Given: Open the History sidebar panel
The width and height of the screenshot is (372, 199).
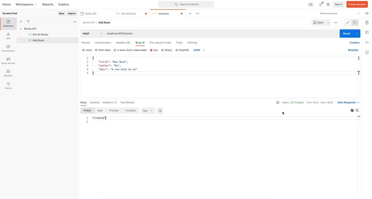Looking at the screenshot, I should (x=8, y=86).
